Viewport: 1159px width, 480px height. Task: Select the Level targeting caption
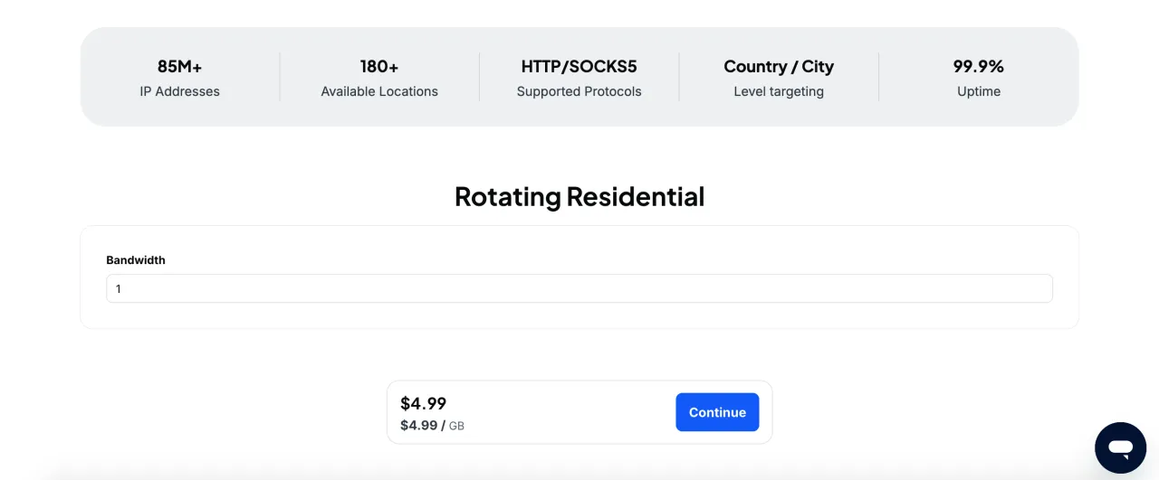click(779, 91)
